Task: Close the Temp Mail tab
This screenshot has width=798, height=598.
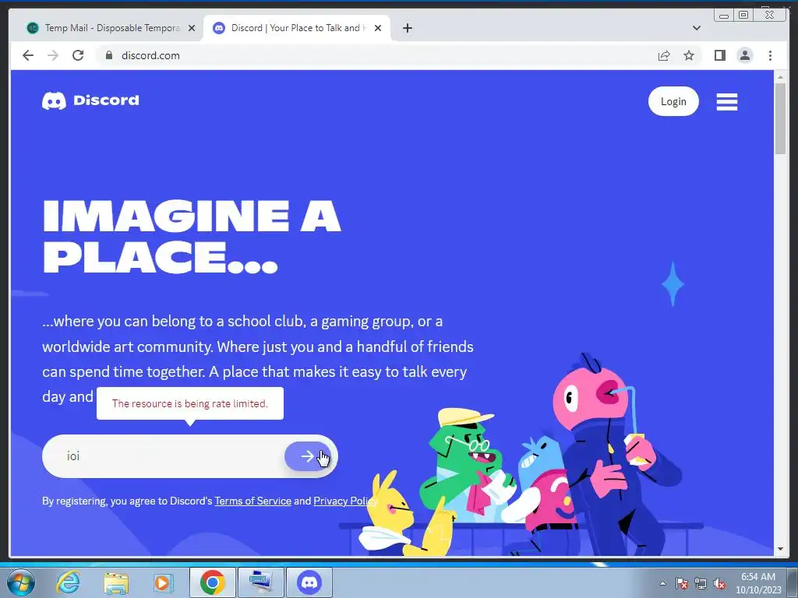Action: click(192, 28)
